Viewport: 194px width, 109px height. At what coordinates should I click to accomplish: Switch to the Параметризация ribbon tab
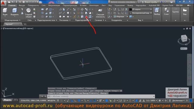click(x=70, y=5)
